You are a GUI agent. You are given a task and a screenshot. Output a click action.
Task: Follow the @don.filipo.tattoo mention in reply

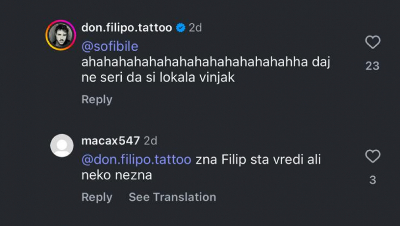pyautogui.click(x=136, y=160)
